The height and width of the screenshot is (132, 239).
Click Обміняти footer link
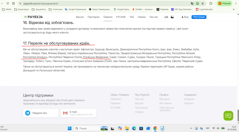pyautogui.click(x=116, y=99)
